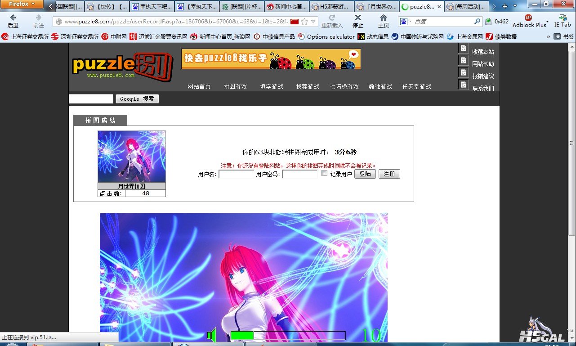576x346 pixels.
Task: Click the 注册 register button
Action: coord(389,174)
